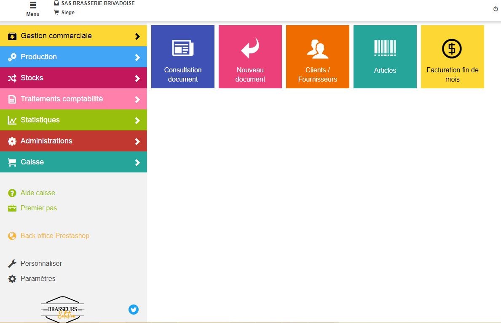Click the Personnaliser wrench icon

tap(12, 264)
